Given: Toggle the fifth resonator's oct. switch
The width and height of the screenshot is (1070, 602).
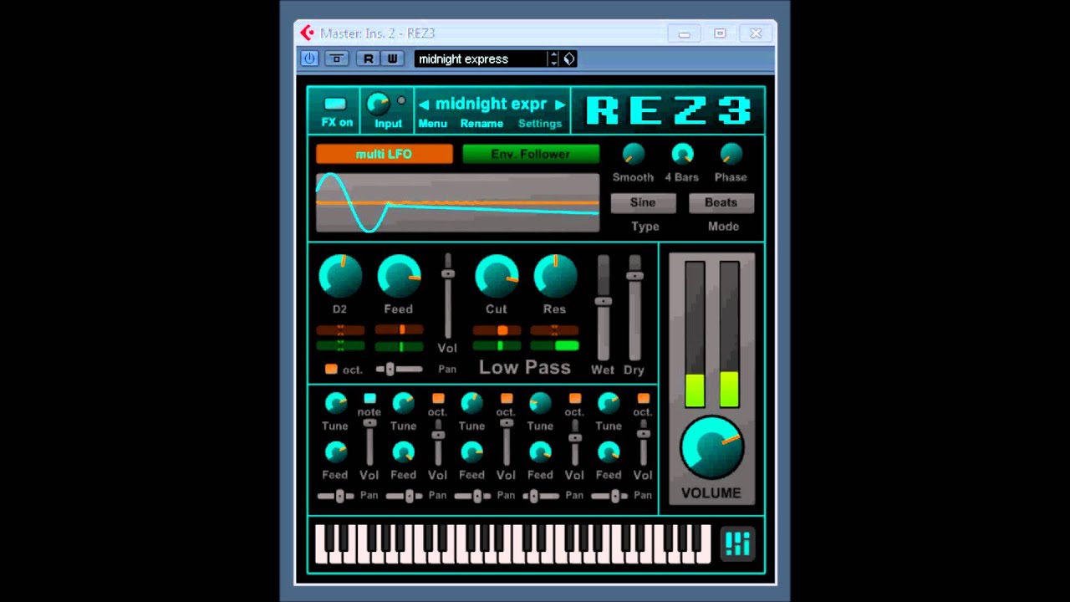Looking at the screenshot, I should point(644,398).
